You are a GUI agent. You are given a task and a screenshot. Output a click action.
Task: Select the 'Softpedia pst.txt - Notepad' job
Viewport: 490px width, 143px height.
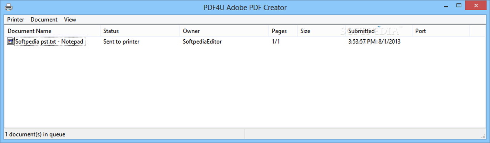coord(50,41)
